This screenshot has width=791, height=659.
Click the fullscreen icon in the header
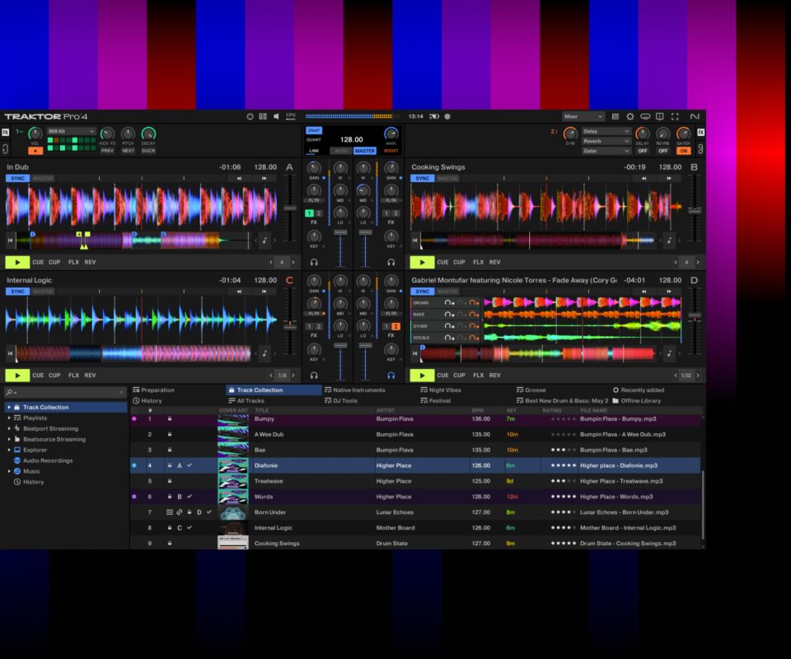point(675,117)
